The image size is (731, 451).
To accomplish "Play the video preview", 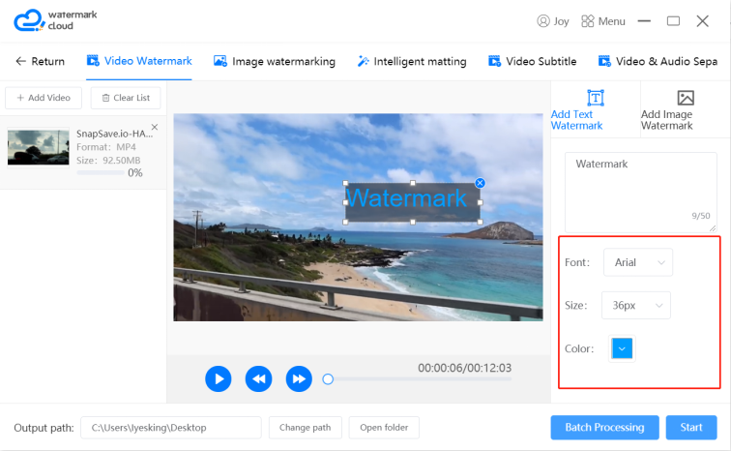I will pos(219,378).
